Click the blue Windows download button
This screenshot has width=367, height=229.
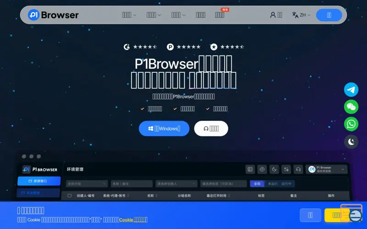(x=164, y=129)
